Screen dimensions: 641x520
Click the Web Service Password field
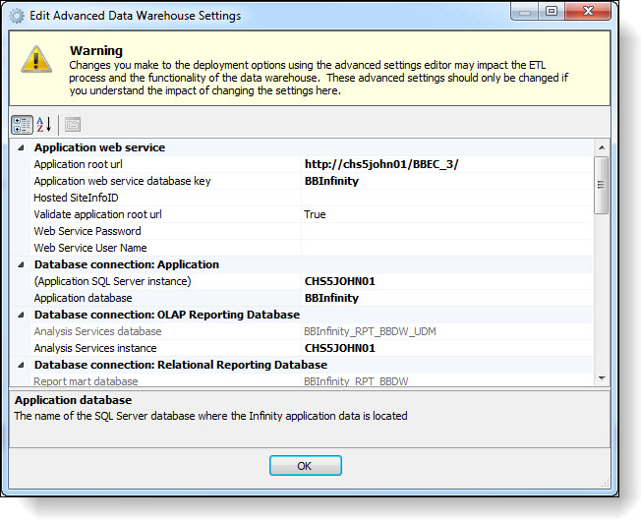tap(447, 231)
